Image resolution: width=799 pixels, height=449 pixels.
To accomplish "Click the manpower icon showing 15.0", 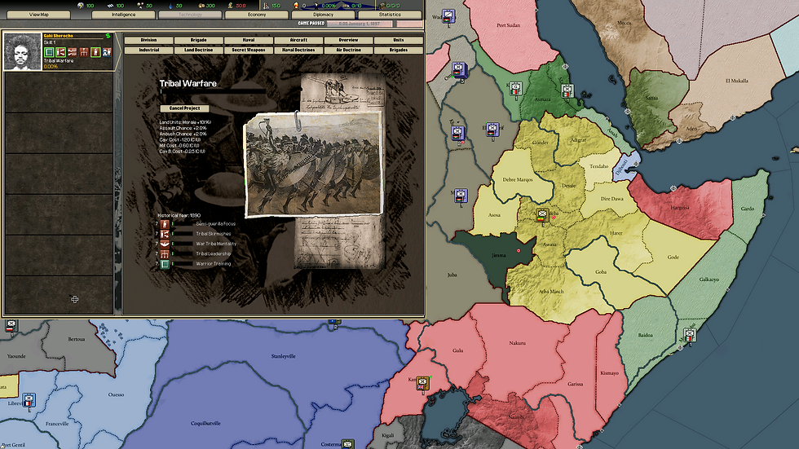I will pos(266,6).
